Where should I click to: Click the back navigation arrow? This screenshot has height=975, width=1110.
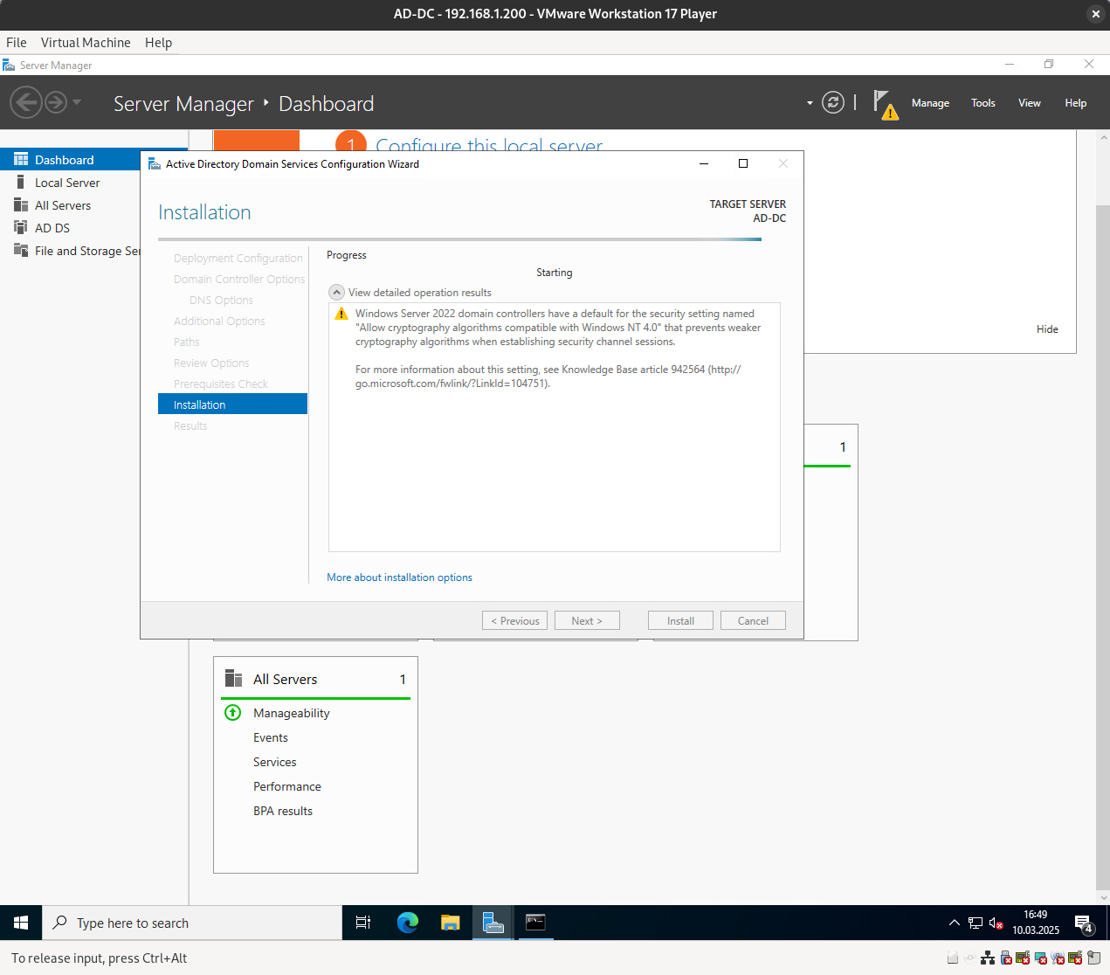26,103
